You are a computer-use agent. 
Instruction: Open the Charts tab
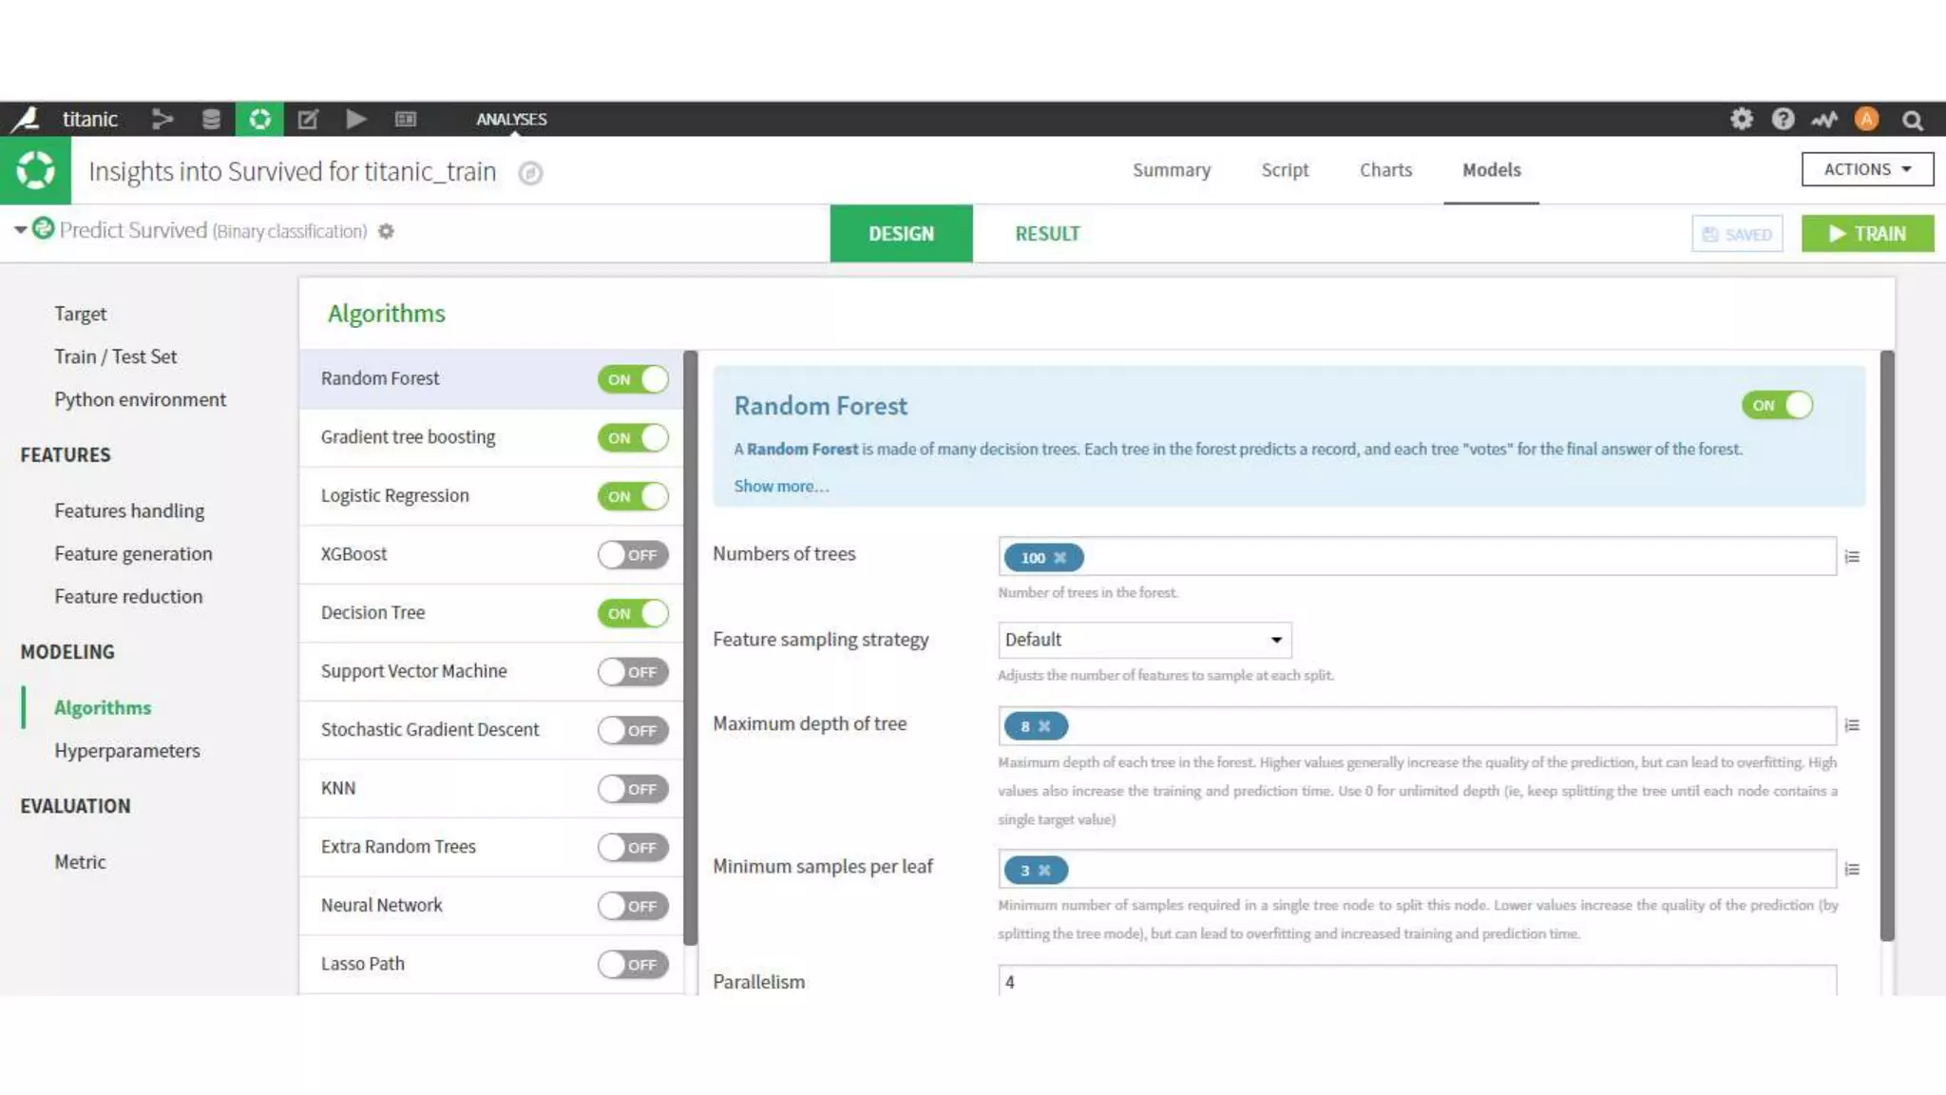click(1385, 170)
